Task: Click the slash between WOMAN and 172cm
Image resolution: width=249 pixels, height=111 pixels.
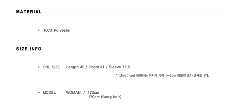Action: pyautogui.click(x=84, y=93)
